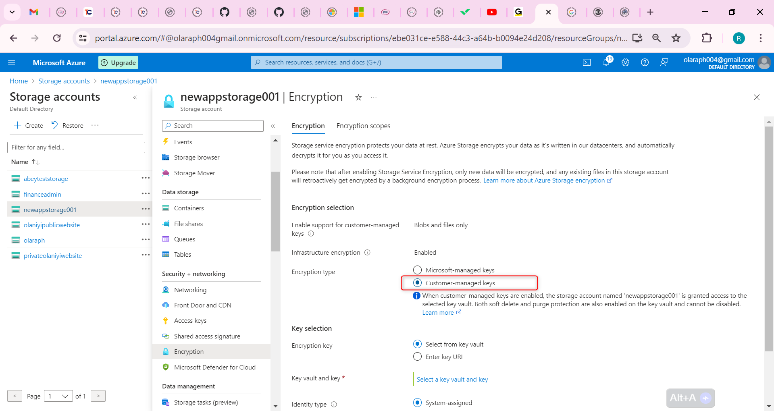The width and height of the screenshot is (774, 411).
Task: Open Azure Cloud Shell terminal
Action: point(587,62)
